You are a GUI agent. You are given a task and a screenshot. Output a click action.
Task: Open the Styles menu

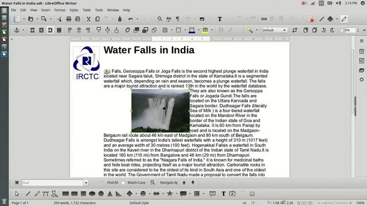(74, 10)
